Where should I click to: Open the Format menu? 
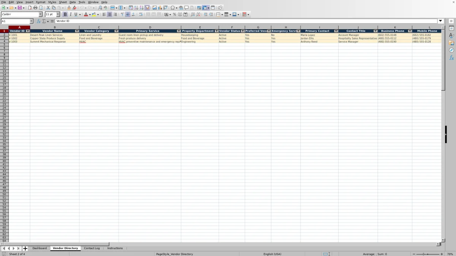point(41,2)
